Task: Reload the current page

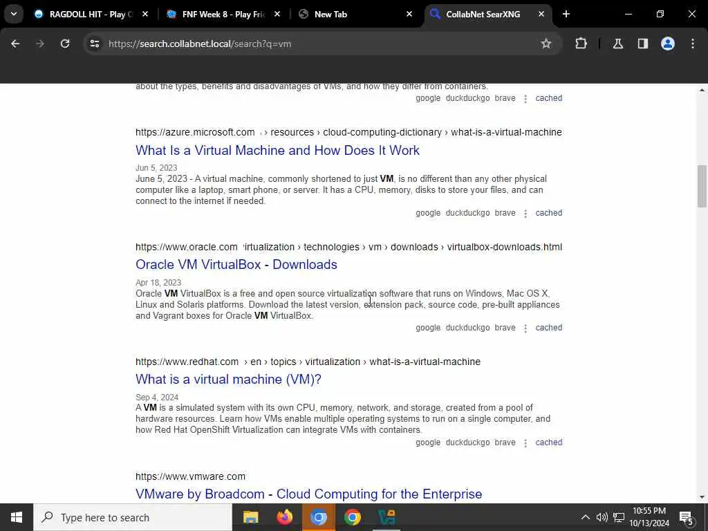Action: pyautogui.click(x=65, y=44)
